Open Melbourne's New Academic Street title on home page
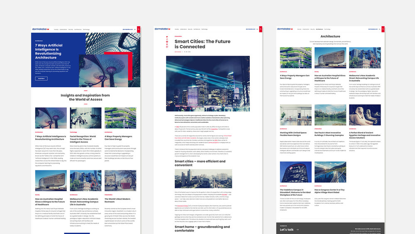This screenshot has height=234, width=415. click(x=84, y=202)
